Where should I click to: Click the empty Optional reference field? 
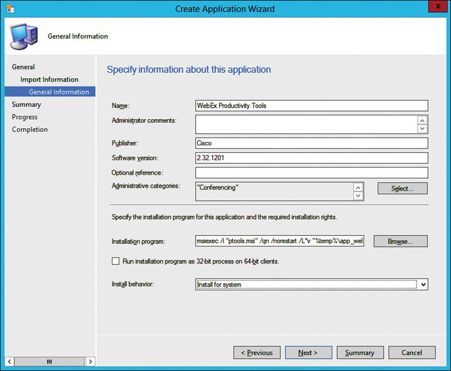312,173
